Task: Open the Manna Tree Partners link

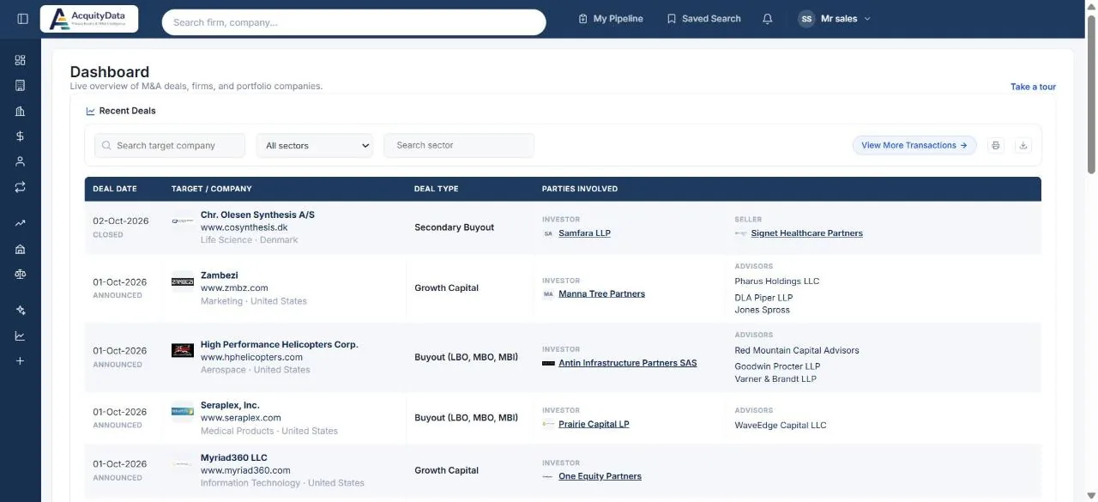Action: tap(601, 294)
